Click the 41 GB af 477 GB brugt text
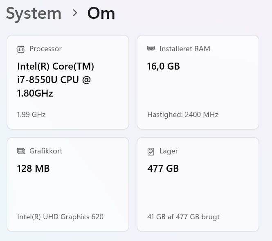 click(x=184, y=217)
